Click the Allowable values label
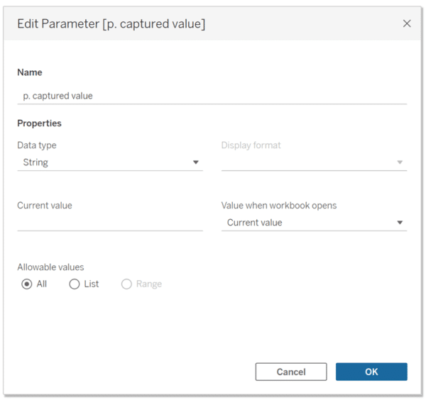 click(x=50, y=267)
